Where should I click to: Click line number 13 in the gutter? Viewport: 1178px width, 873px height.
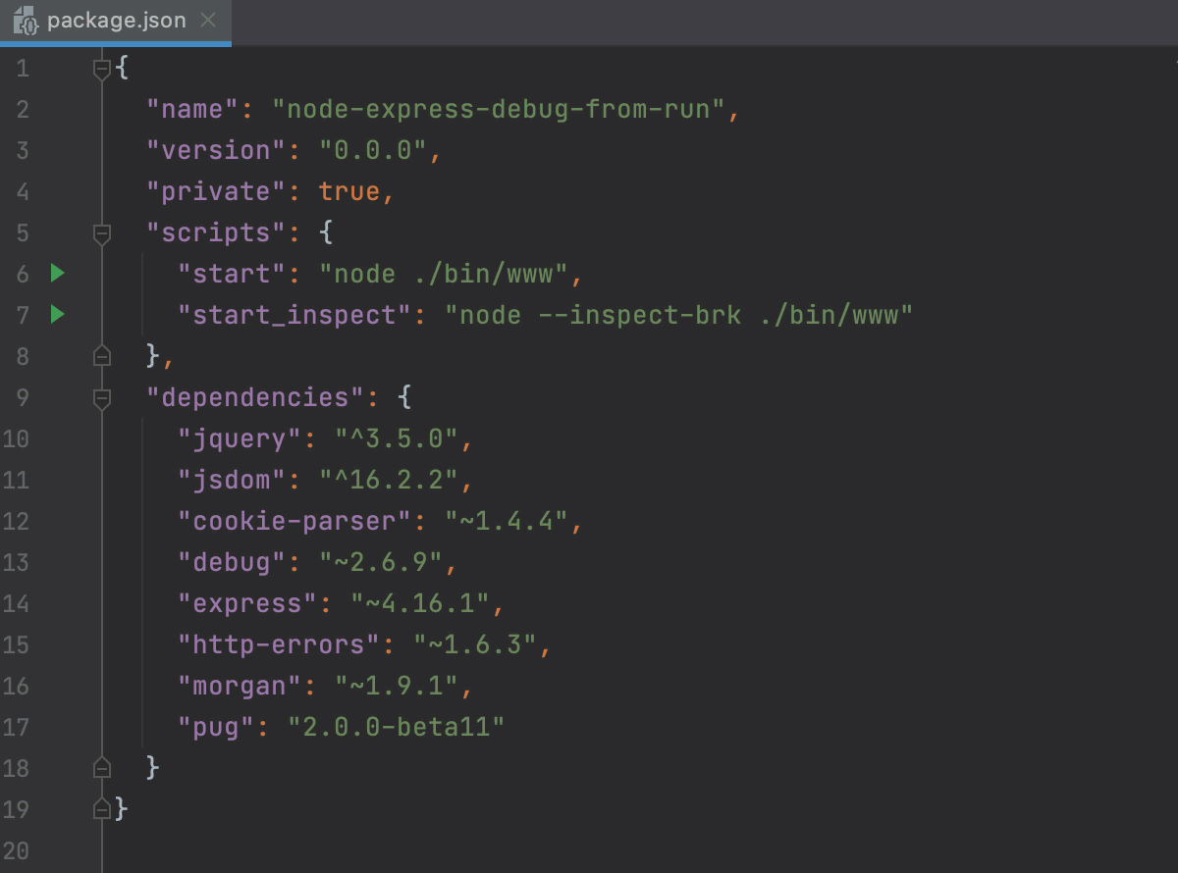[x=17, y=562]
